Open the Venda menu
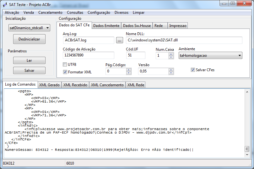The width and height of the screenshot is (254, 169). tap(29, 13)
